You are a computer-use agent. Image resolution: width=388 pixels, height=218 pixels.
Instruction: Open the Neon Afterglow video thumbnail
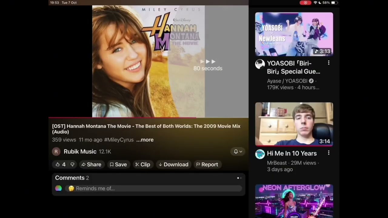click(294, 201)
